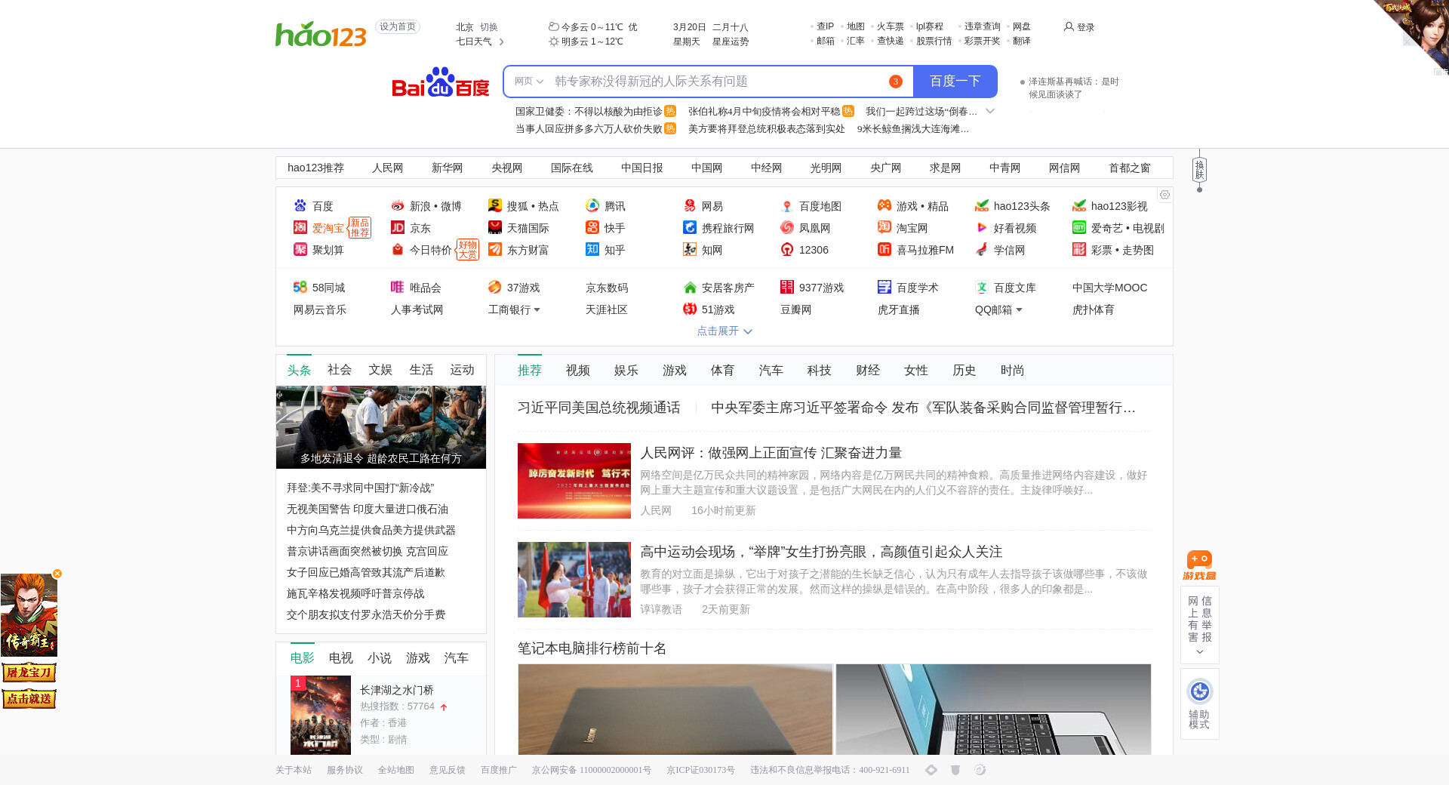Viewport: 1449px width, 785px height.
Task: Toggle the skin switcher (换肤) pull tag
Action: click(1199, 171)
